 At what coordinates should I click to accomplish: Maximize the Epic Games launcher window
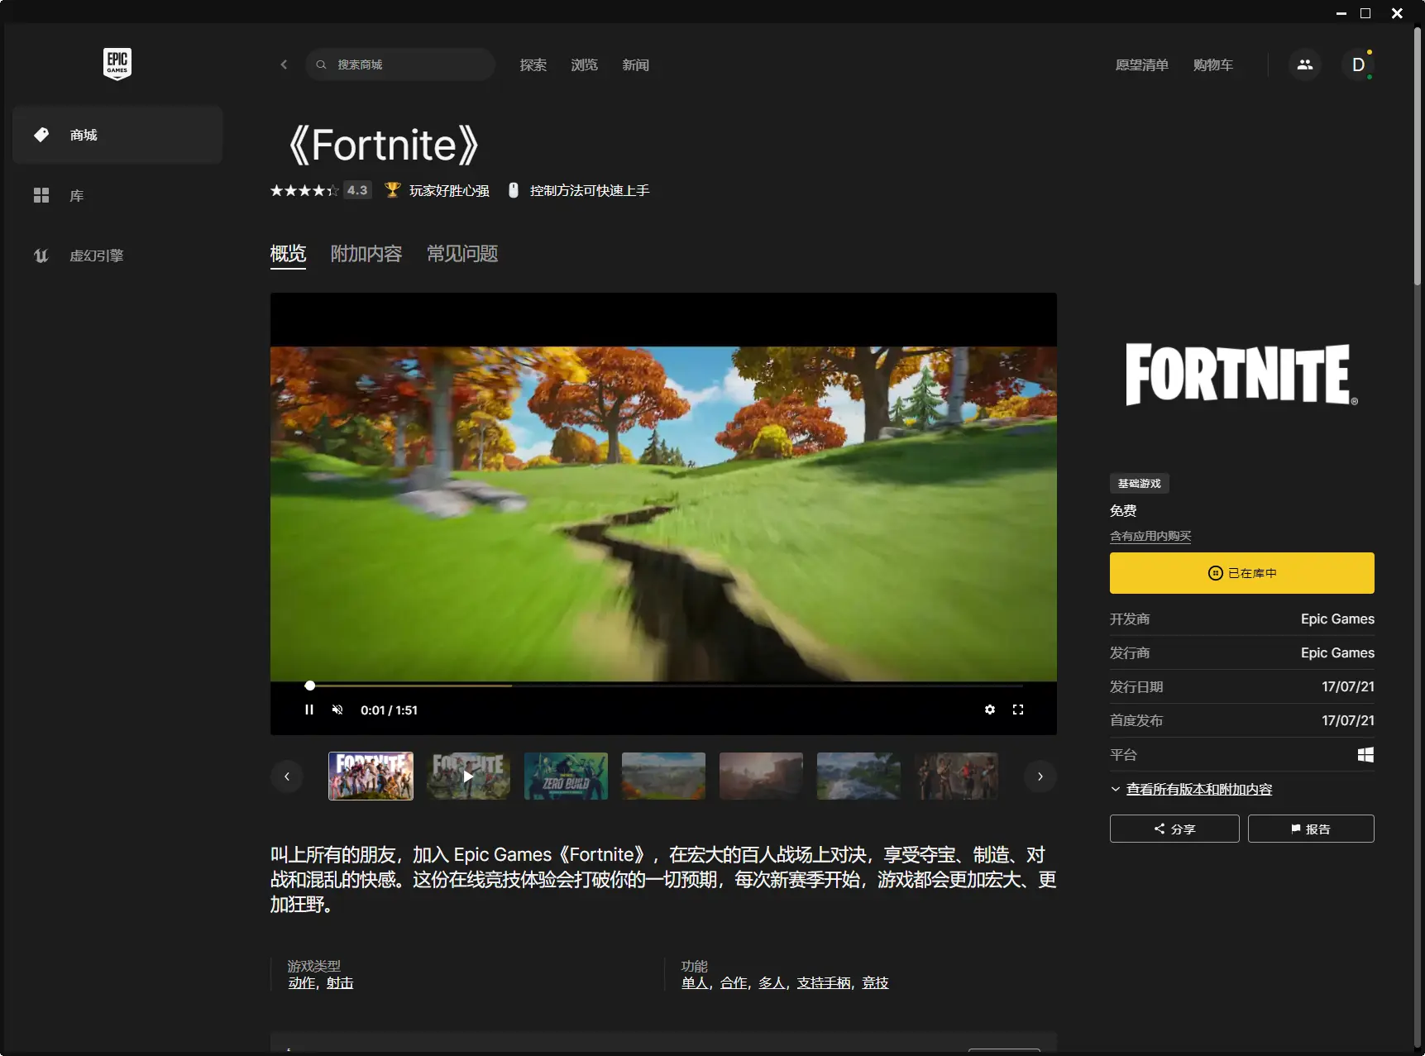click(x=1365, y=13)
